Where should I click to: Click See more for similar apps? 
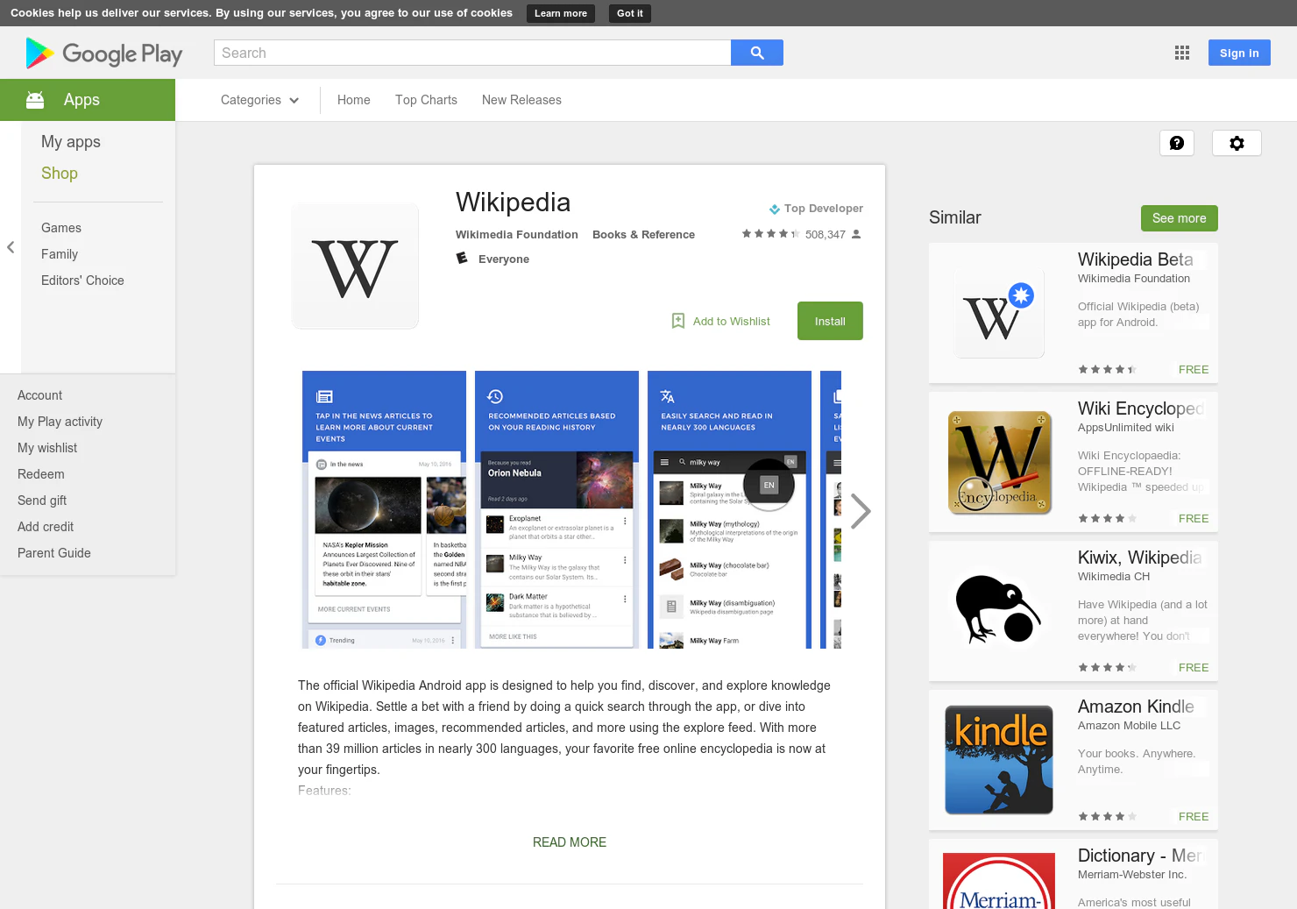1179,218
